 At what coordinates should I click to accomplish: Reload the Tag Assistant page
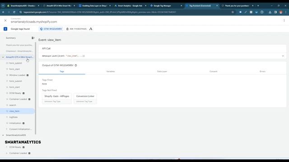pyautogui.click(x=14, y=12)
